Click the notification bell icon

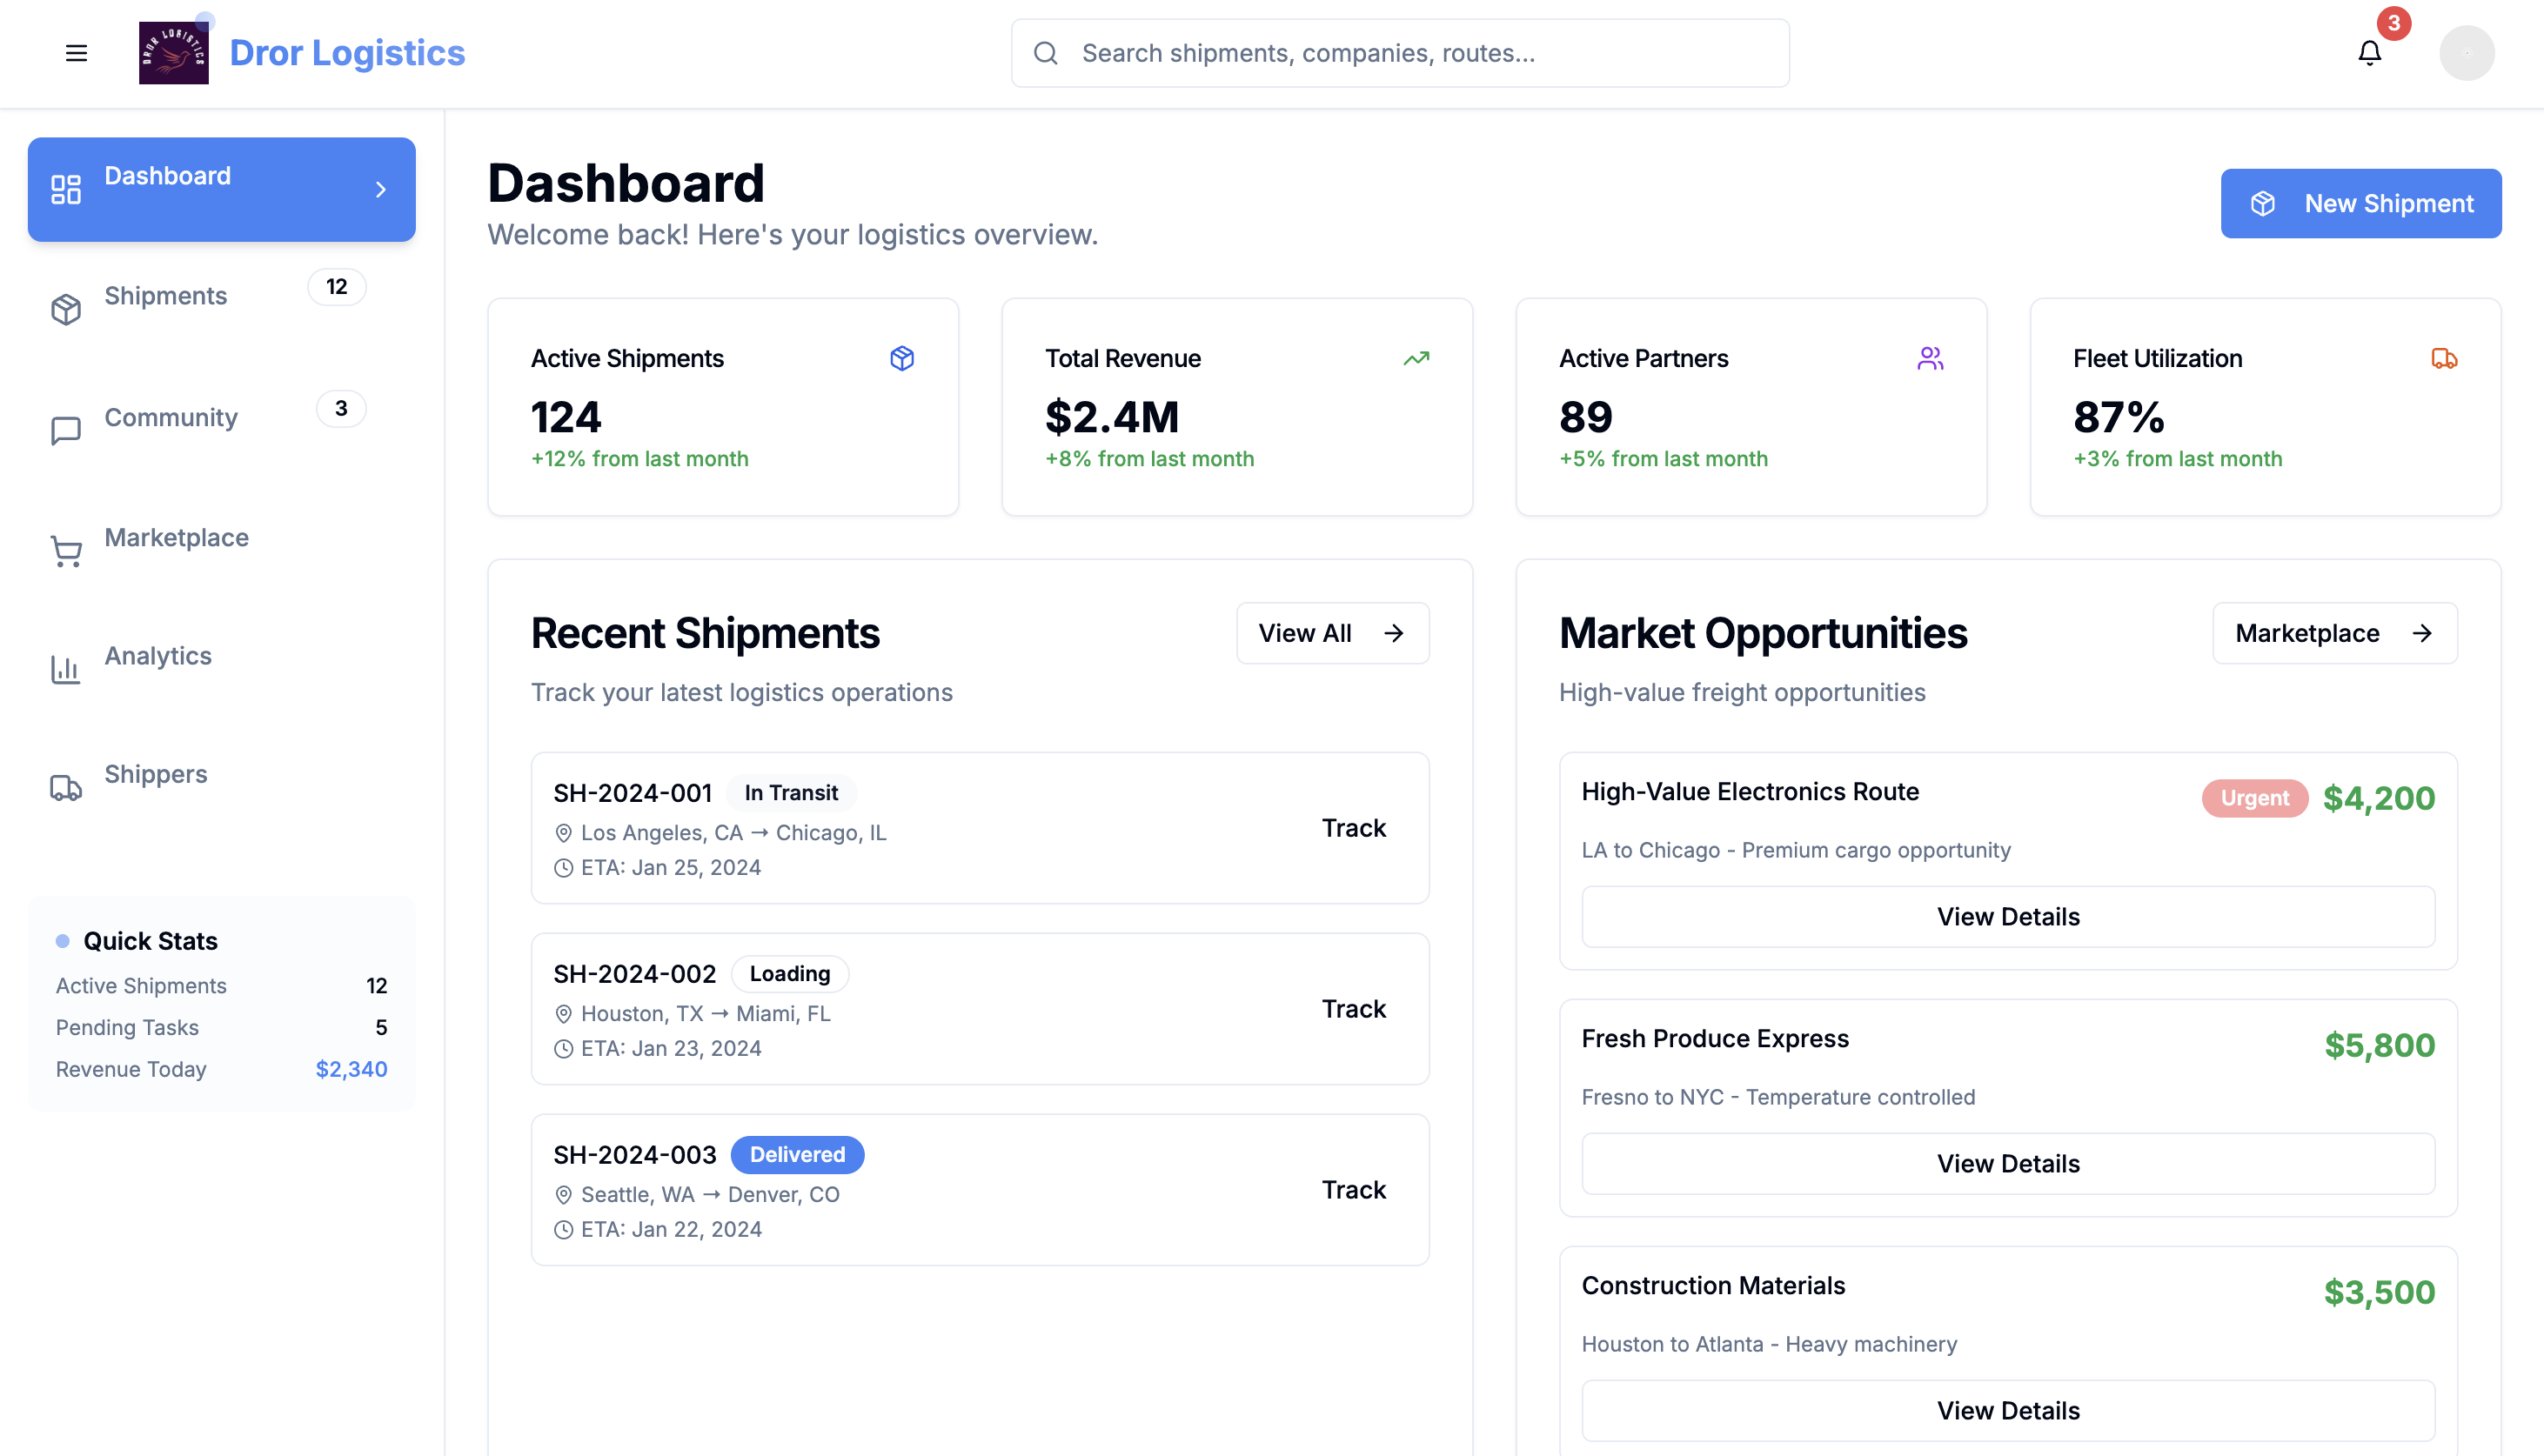[x=2367, y=53]
